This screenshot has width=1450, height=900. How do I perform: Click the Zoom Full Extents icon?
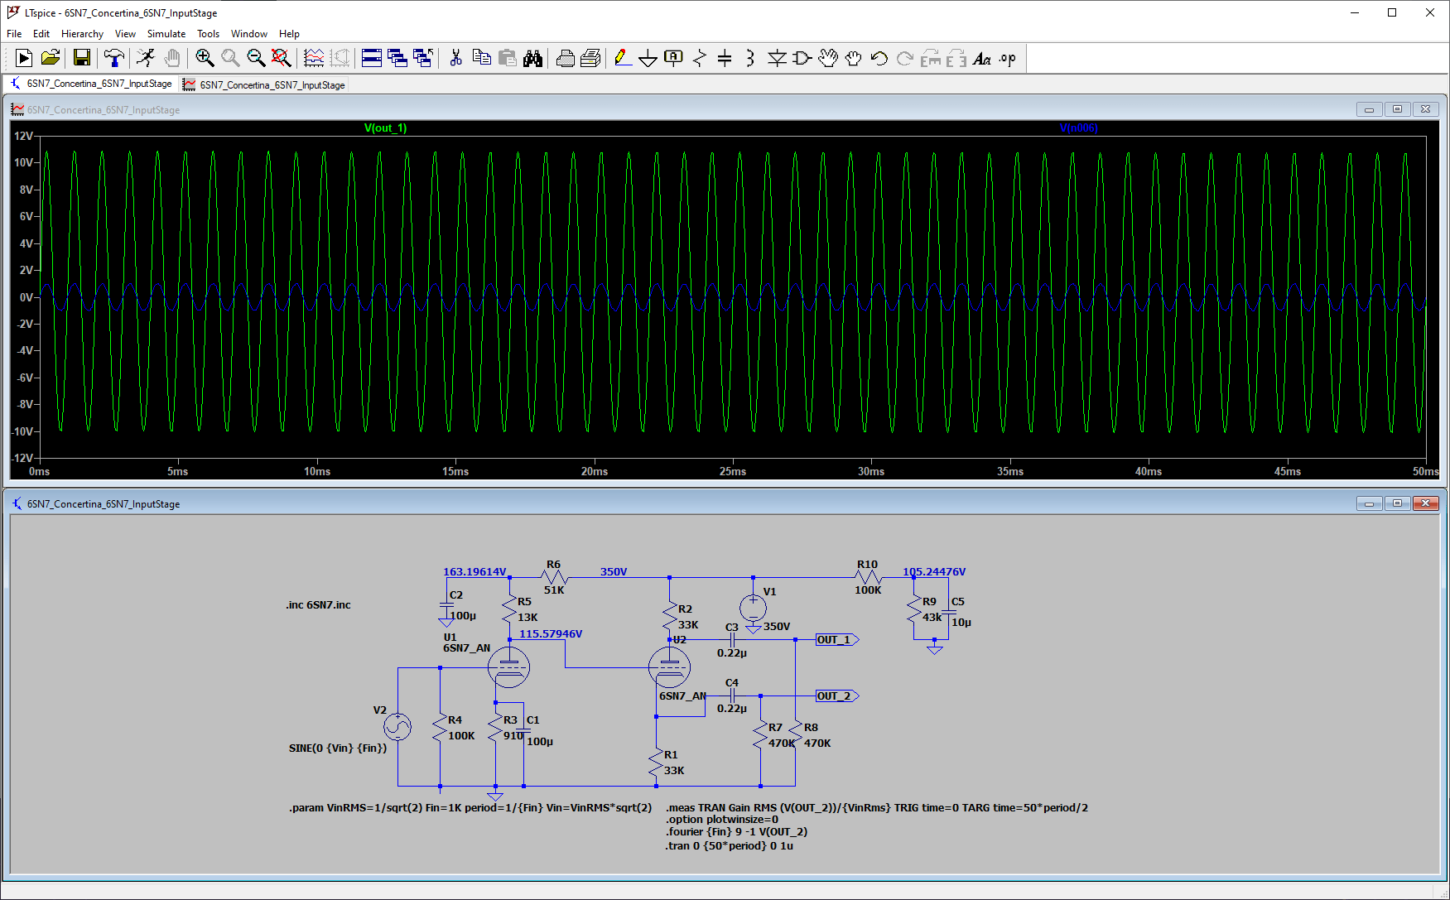pyautogui.click(x=282, y=58)
